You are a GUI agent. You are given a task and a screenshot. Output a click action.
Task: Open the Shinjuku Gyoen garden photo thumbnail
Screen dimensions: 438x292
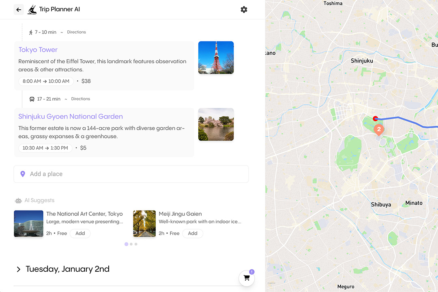point(216,125)
